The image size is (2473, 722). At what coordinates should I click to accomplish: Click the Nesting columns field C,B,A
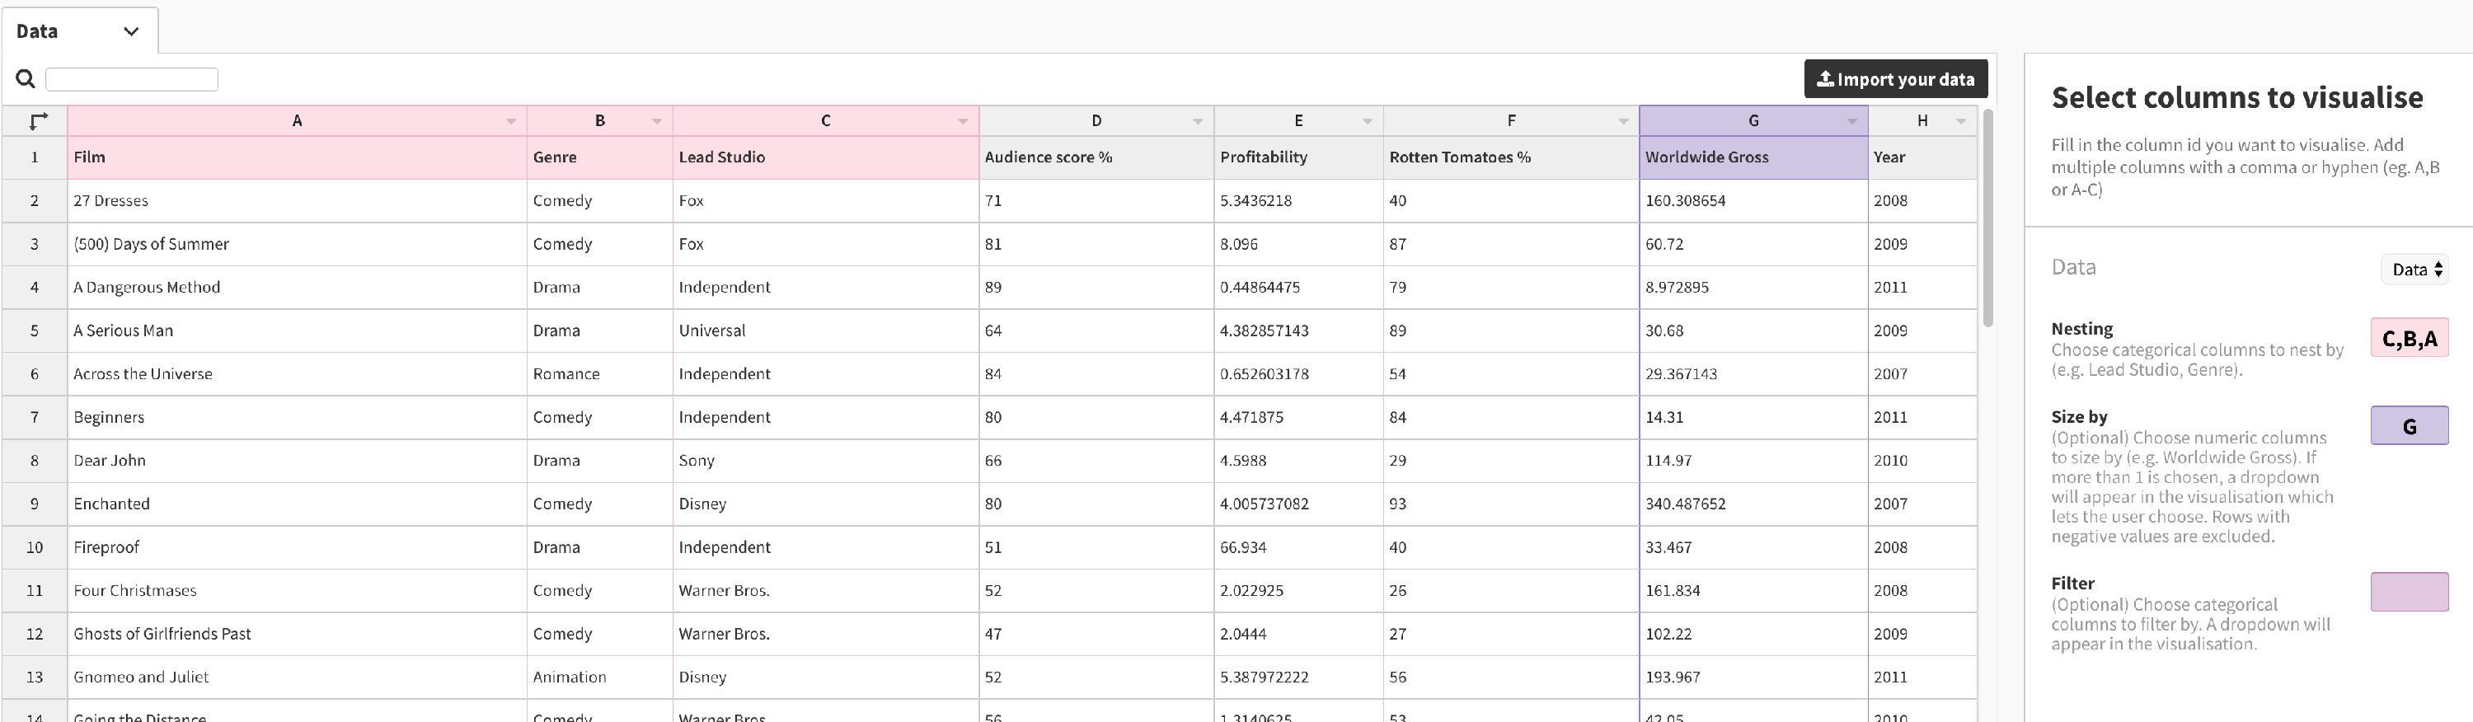pyautogui.click(x=2409, y=338)
